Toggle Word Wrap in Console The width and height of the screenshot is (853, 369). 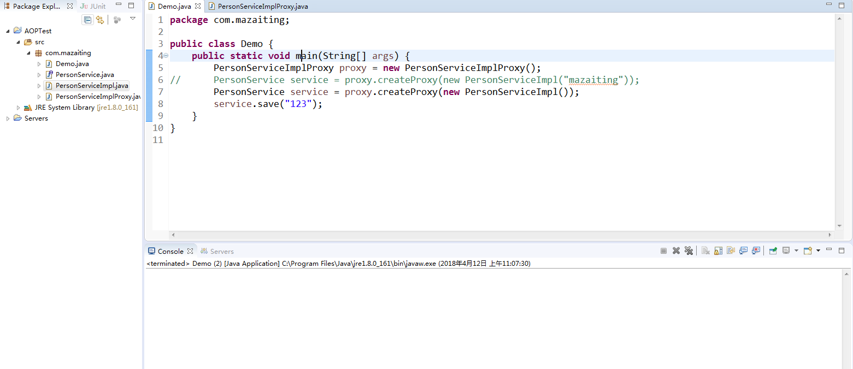tap(731, 251)
